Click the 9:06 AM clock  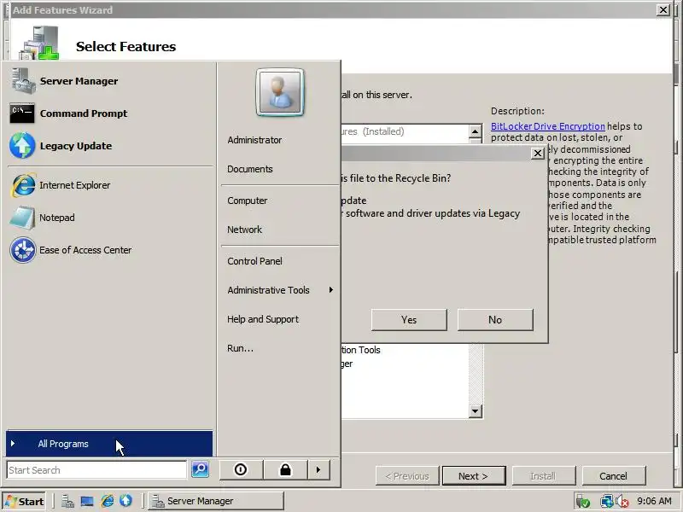[x=654, y=501]
